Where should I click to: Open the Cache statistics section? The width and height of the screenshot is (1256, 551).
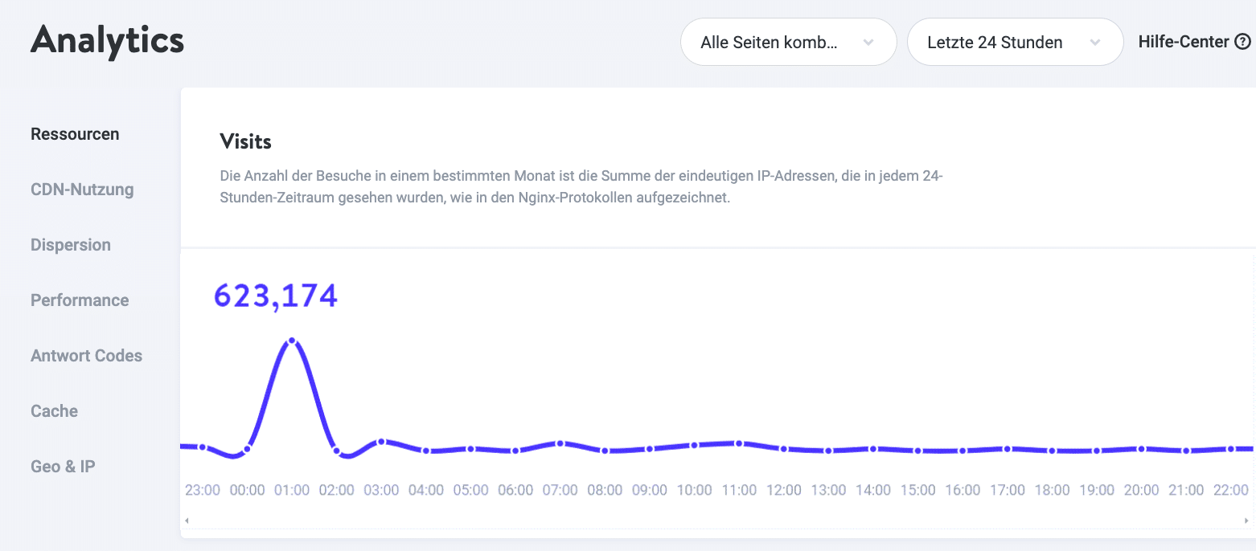(54, 410)
